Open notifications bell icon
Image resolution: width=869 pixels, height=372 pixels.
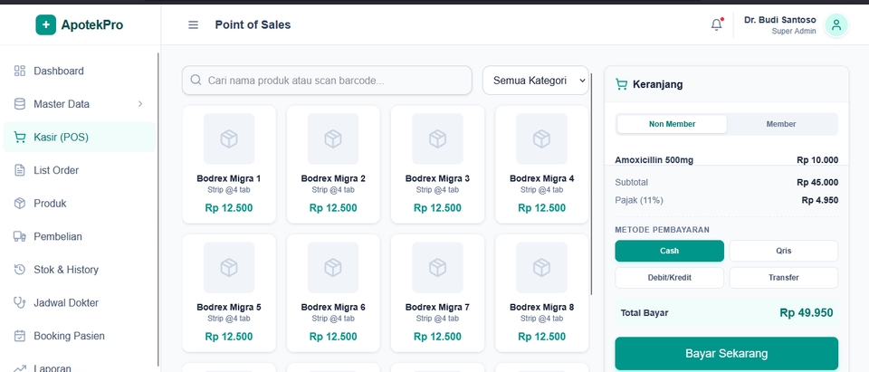click(717, 25)
